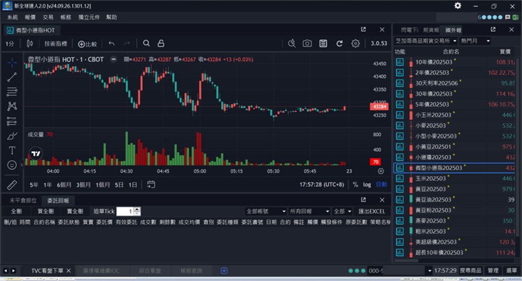Select the ruler measure tool
The image size is (522, 281).
[12, 184]
